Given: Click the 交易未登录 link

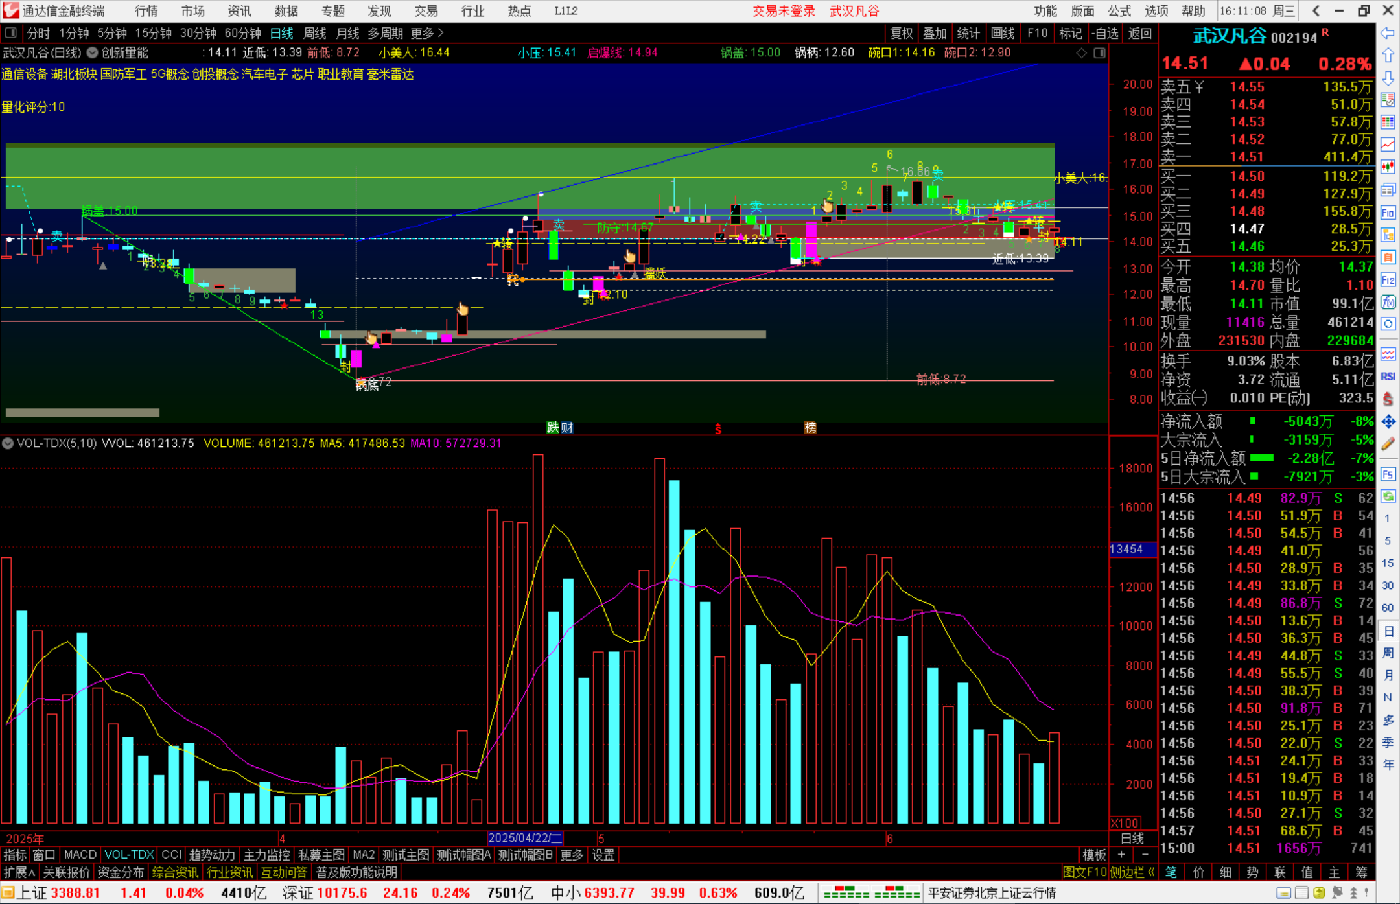Looking at the screenshot, I should point(784,11).
